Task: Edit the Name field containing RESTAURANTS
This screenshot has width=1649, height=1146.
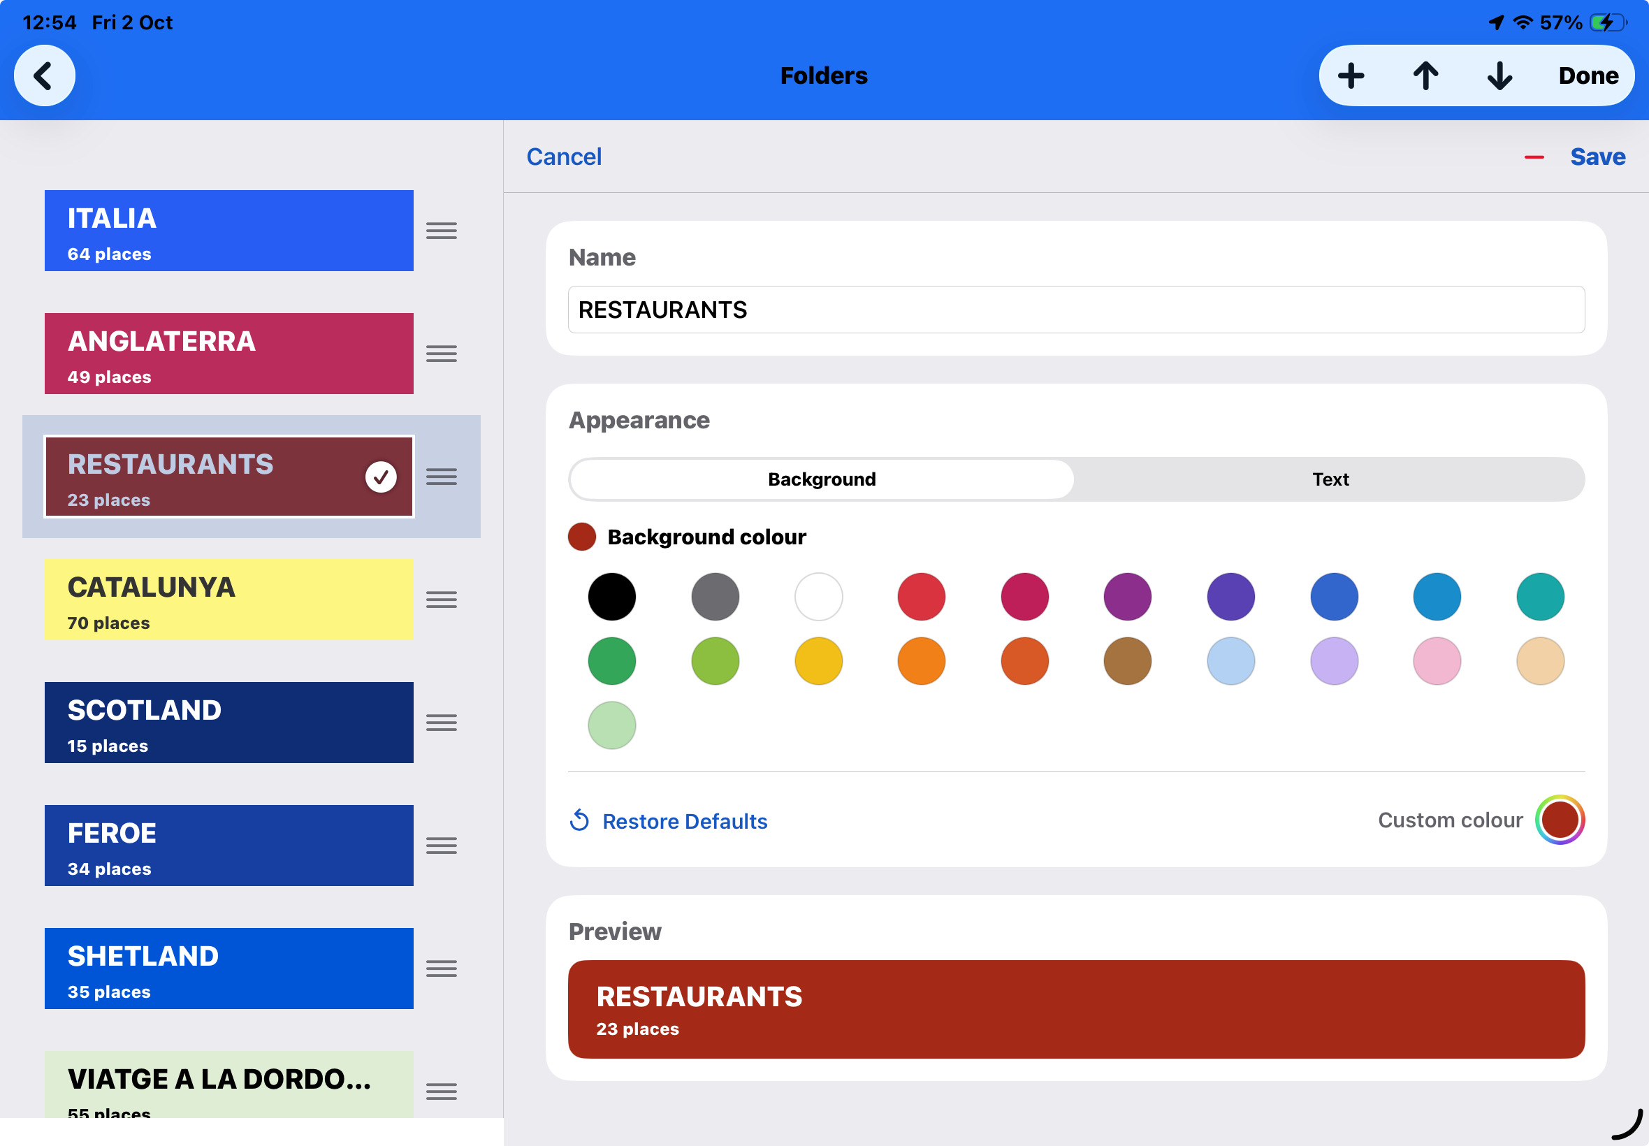Action: 1075,310
